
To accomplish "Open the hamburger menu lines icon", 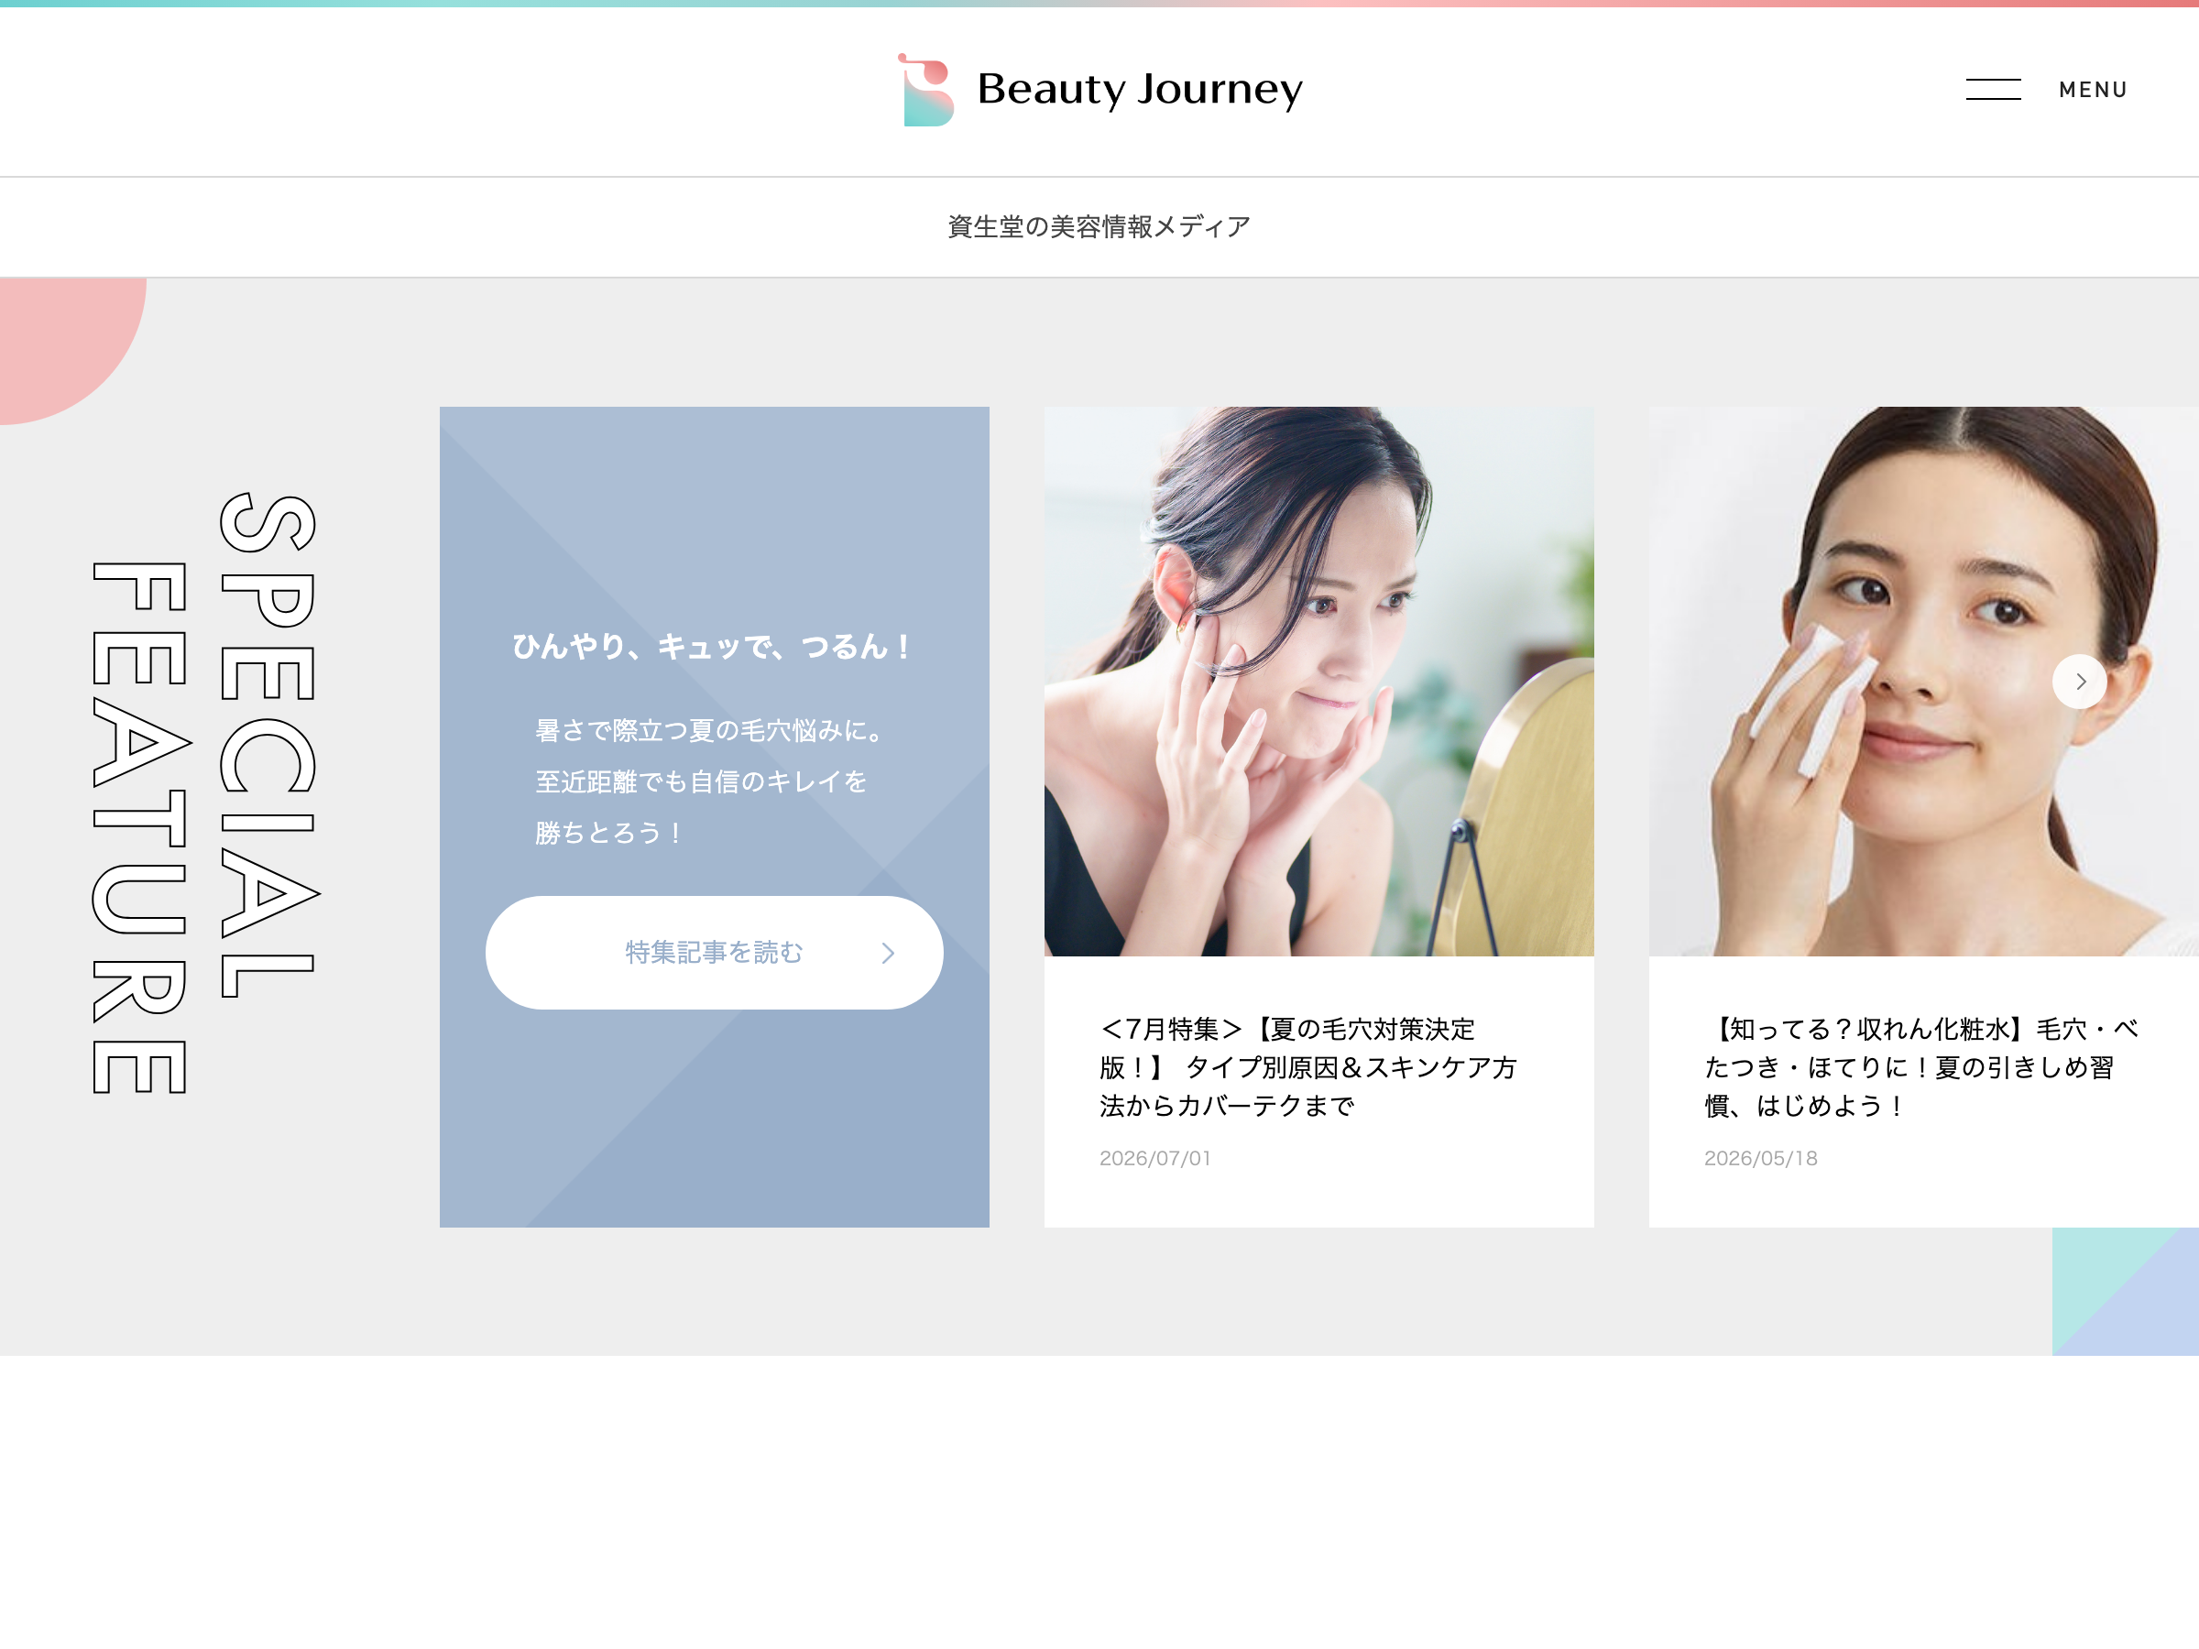I will [1993, 90].
